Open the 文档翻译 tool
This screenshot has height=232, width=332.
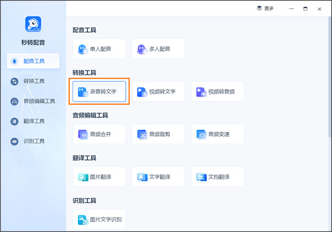pos(217,177)
